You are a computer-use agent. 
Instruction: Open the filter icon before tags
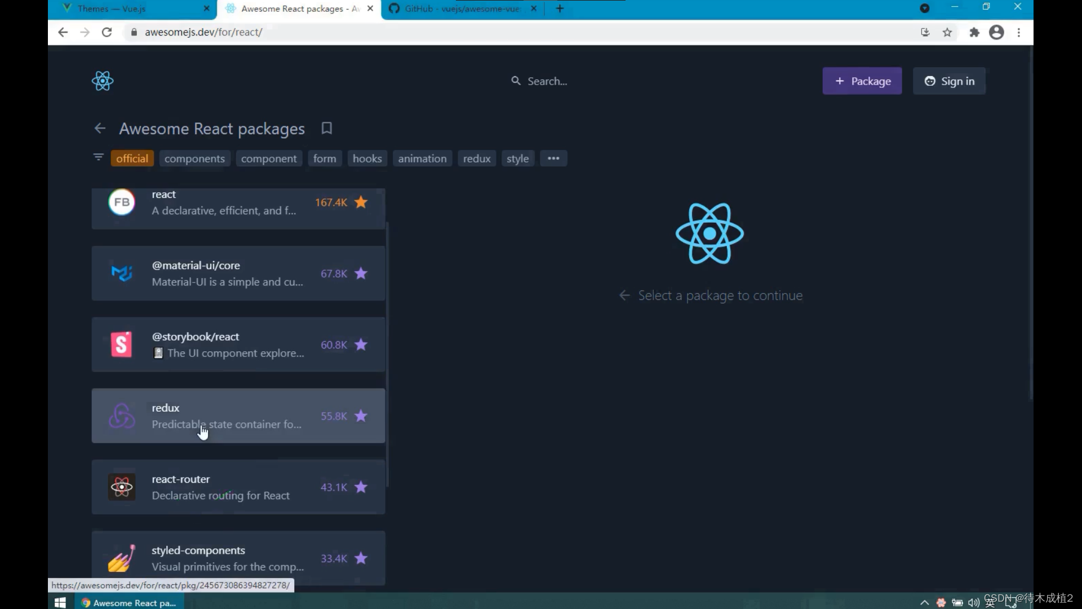click(x=98, y=157)
